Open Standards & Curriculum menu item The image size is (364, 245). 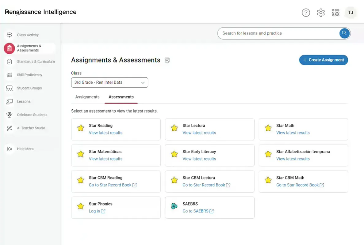click(36, 62)
